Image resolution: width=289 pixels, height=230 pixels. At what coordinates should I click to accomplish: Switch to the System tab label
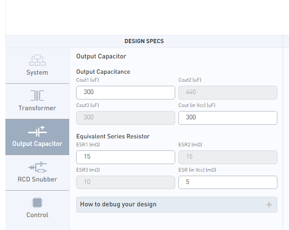(x=37, y=73)
